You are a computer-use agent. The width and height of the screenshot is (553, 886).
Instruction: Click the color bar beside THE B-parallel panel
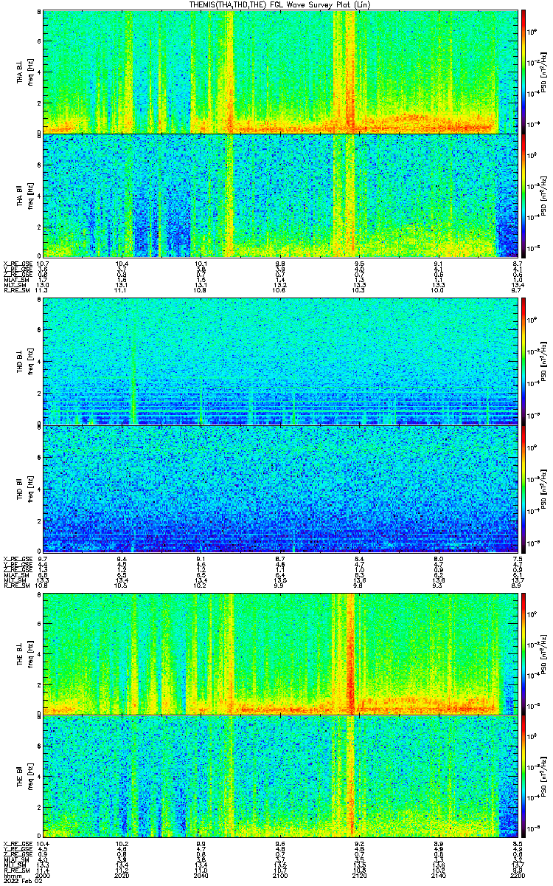pos(524,777)
